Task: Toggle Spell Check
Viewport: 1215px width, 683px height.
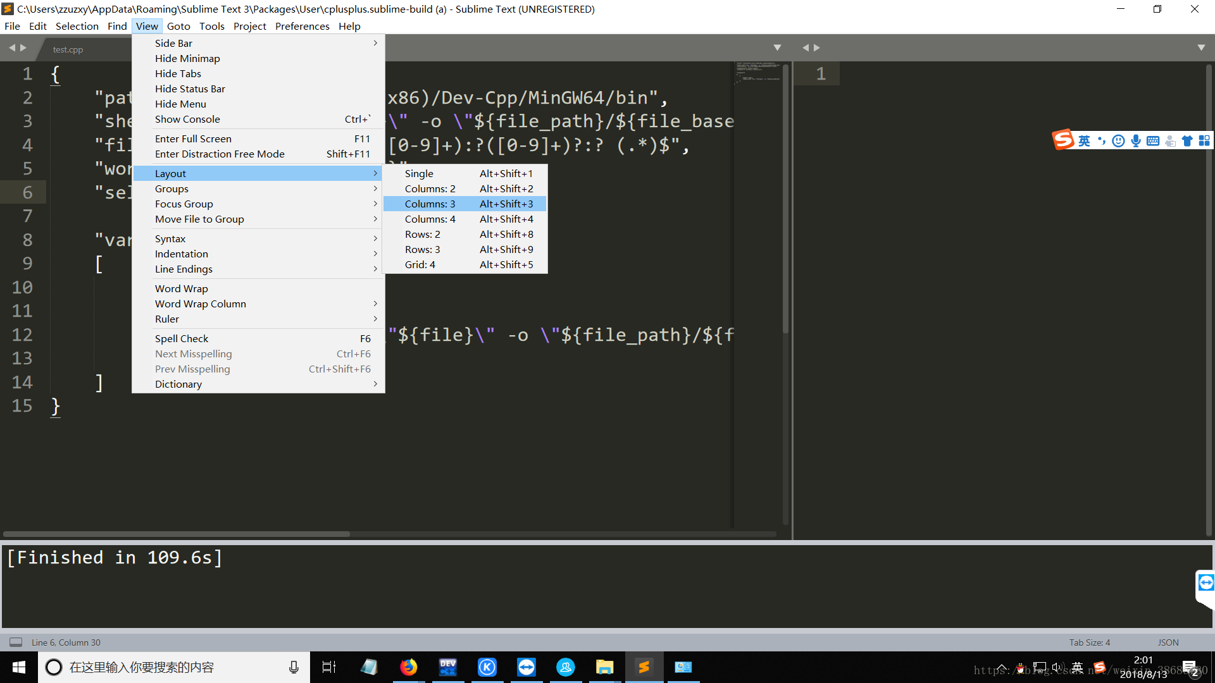Action: click(x=258, y=338)
